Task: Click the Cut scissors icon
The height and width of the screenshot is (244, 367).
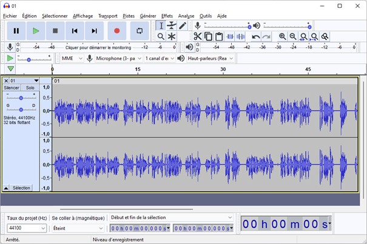Action: click(x=197, y=36)
